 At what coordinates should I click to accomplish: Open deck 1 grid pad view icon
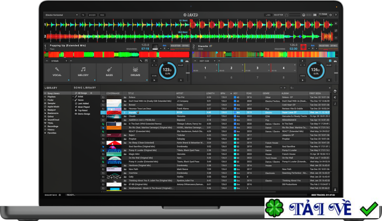point(146,61)
